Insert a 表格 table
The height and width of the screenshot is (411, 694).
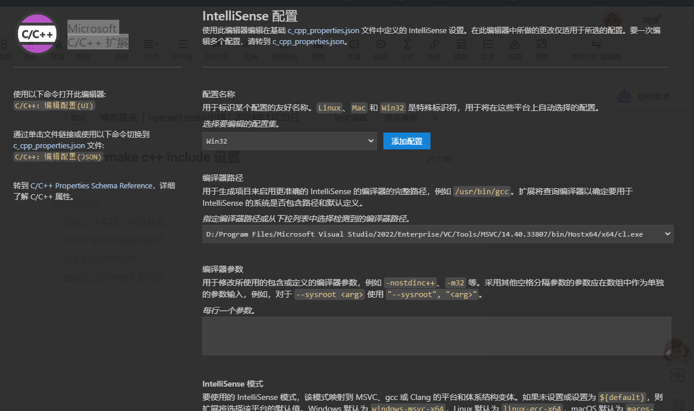click(x=318, y=48)
